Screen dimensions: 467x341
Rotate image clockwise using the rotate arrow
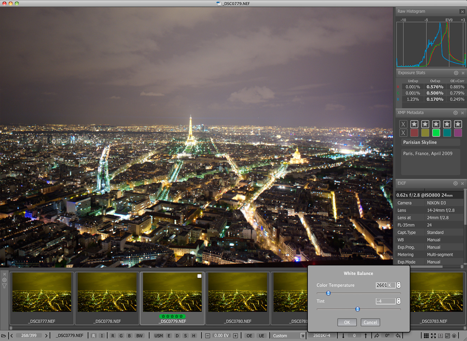click(376, 336)
